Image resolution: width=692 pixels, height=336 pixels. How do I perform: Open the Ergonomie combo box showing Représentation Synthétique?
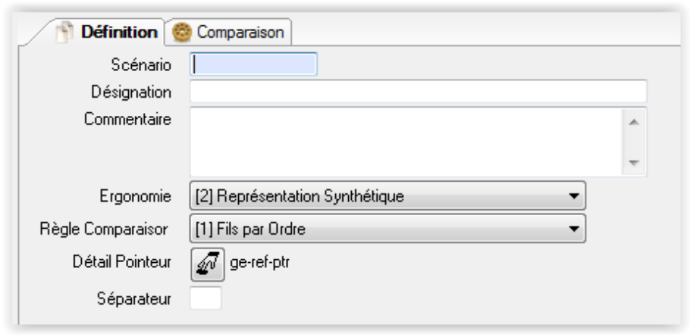click(376, 196)
